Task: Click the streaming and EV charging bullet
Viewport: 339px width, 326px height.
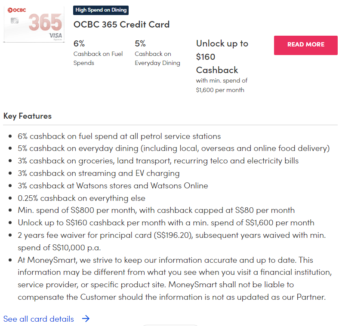Action: point(99,173)
